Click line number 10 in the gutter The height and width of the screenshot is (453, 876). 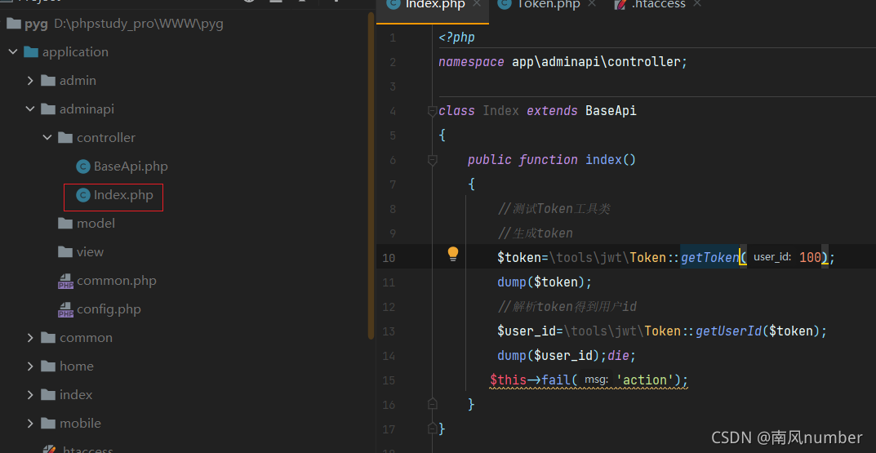[389, 258]
